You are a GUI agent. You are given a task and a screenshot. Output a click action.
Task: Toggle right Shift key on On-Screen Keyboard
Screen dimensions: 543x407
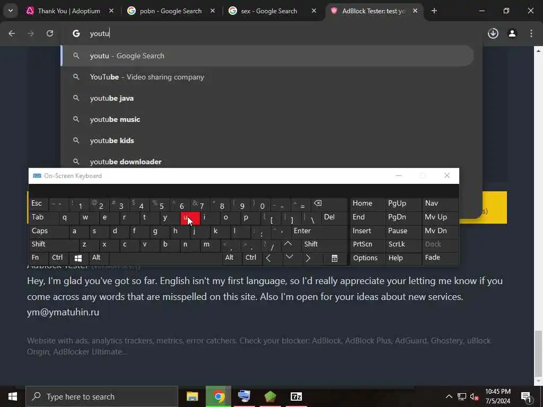click(x=324, y=245)
